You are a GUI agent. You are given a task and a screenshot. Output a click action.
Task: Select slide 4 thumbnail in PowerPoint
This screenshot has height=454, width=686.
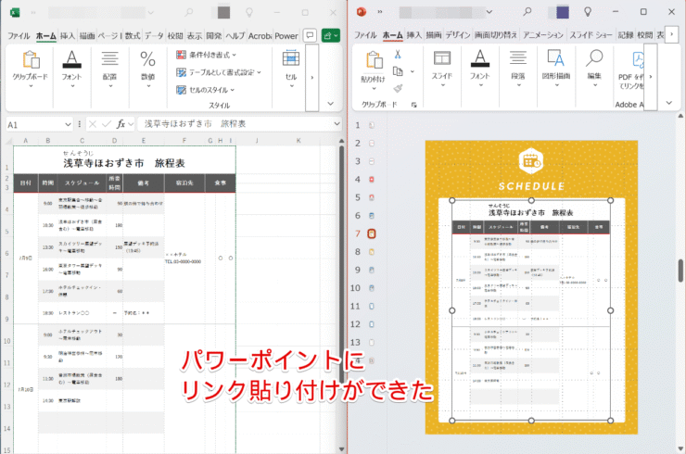click(x=371, y=180)
